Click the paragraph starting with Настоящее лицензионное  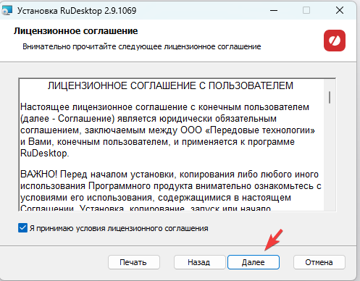click(x=167, y=130)
